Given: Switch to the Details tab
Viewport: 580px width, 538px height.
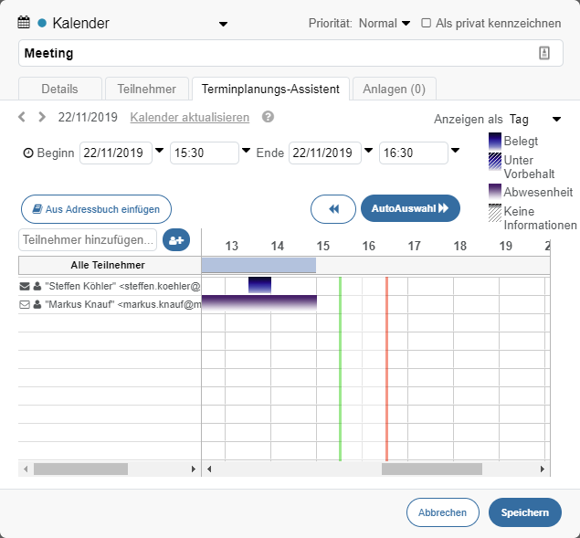Looking at the screenshot, I should pos(59,89).
